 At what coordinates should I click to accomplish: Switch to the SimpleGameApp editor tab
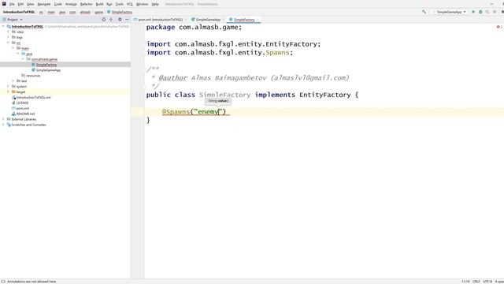coord(208,20)
